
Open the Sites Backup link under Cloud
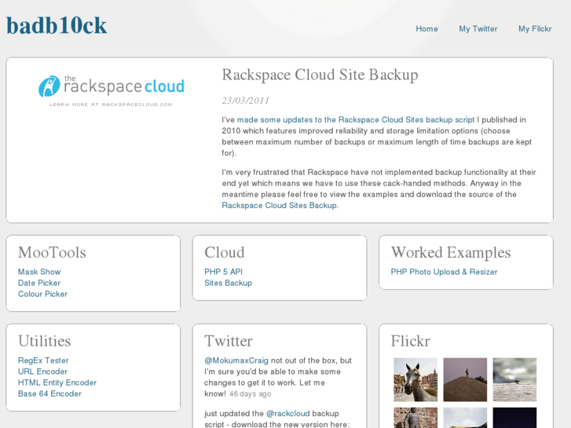228,283
